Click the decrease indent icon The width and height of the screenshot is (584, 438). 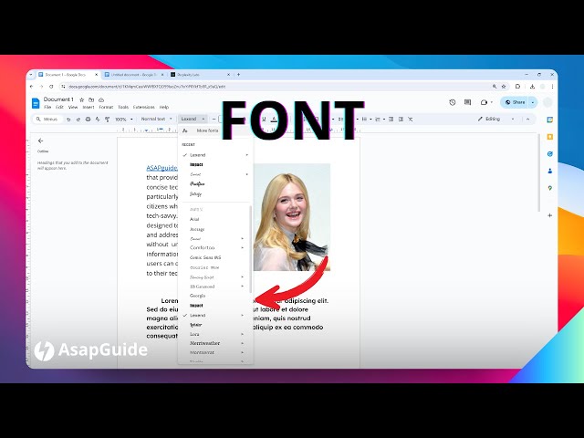click(391, 120)
